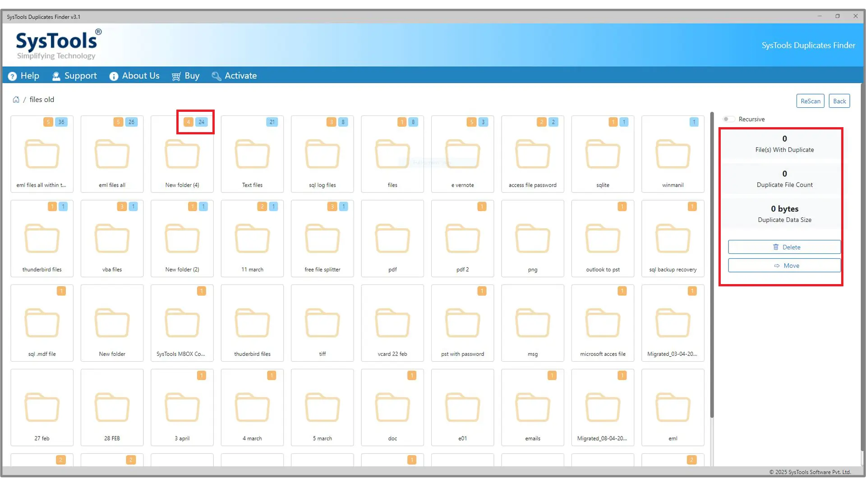
Task: Open the 'thunderbird files' folder
Action: tap(42, 239)
